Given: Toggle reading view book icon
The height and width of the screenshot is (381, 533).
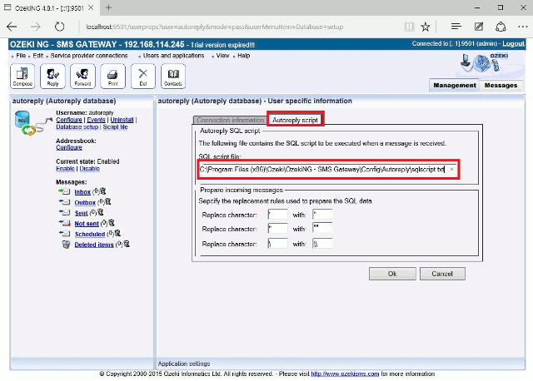Looking at the screenshot, I should click(409, 27).
